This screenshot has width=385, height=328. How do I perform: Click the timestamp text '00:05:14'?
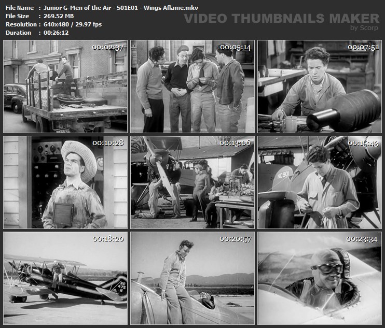tap(235, 47)
